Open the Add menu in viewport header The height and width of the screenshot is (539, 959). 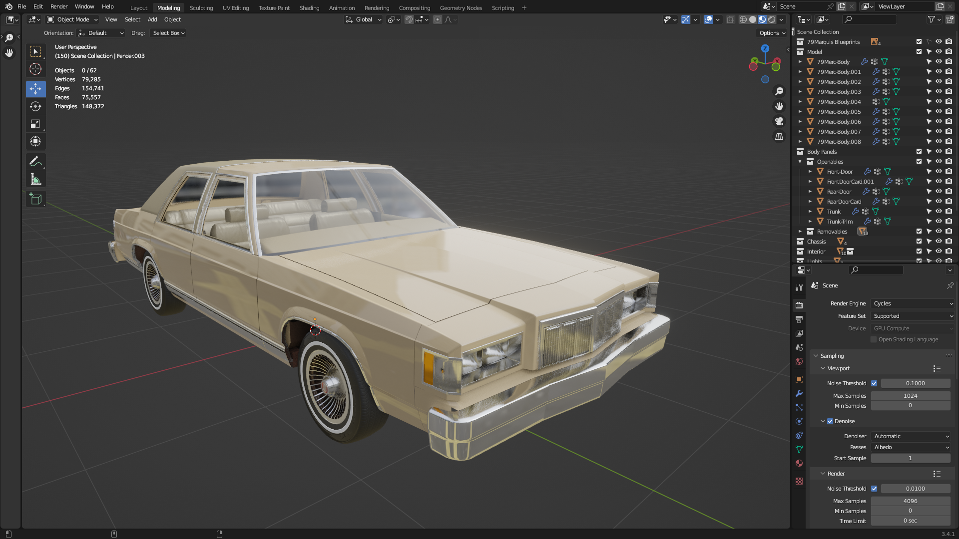pyautogui.click(x=152, y=19)
